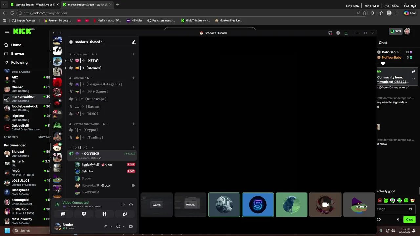Add channel to CRYPTO AND TRADING
The image size is (420, 236).
point(133,124)
